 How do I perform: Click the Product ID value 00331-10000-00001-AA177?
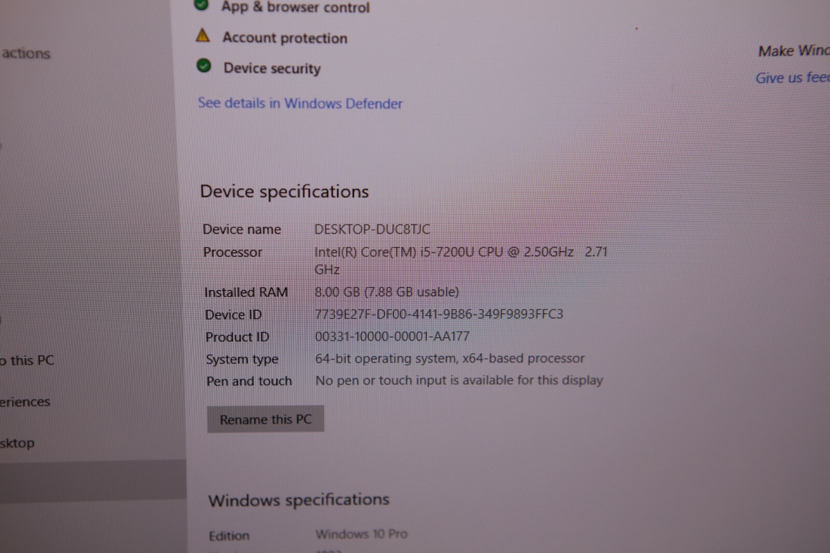tap(392, 336)
